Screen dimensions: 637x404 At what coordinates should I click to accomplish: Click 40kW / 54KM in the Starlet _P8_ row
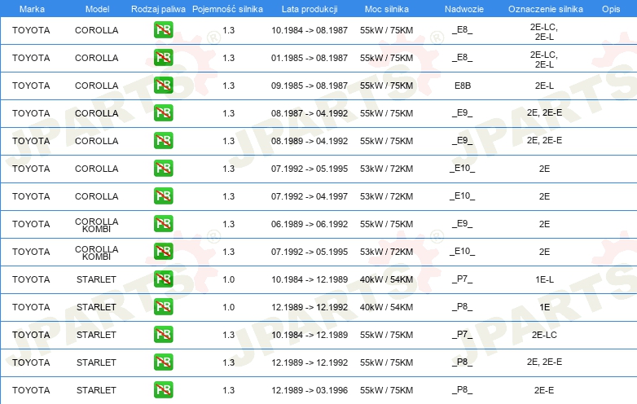click(386, 307)
